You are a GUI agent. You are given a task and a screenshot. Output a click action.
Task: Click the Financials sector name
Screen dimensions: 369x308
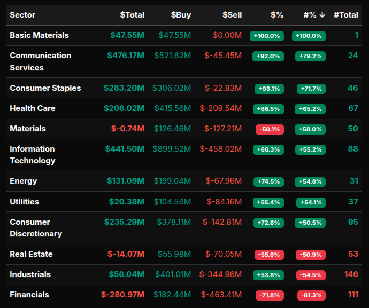click(x=29, y=295)
